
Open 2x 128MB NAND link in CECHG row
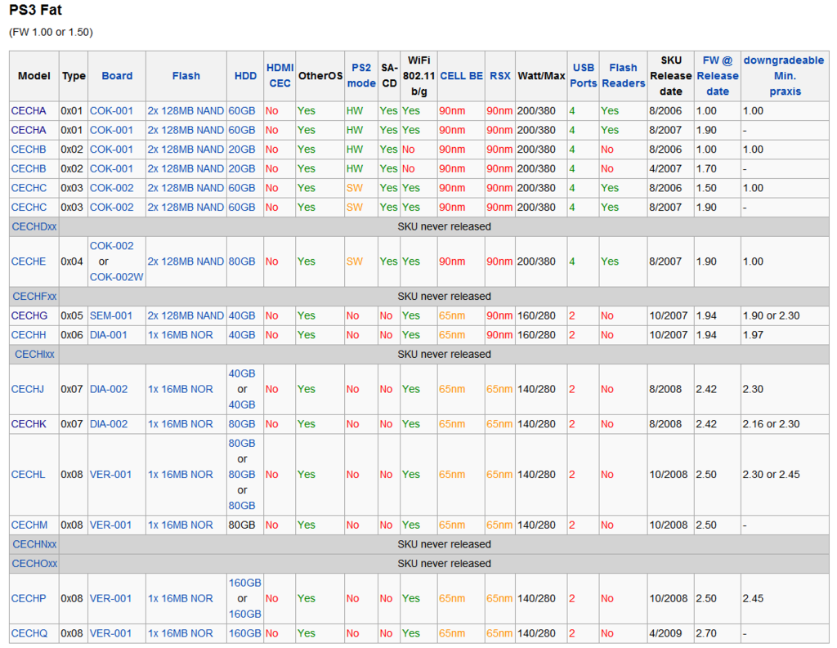186,316
